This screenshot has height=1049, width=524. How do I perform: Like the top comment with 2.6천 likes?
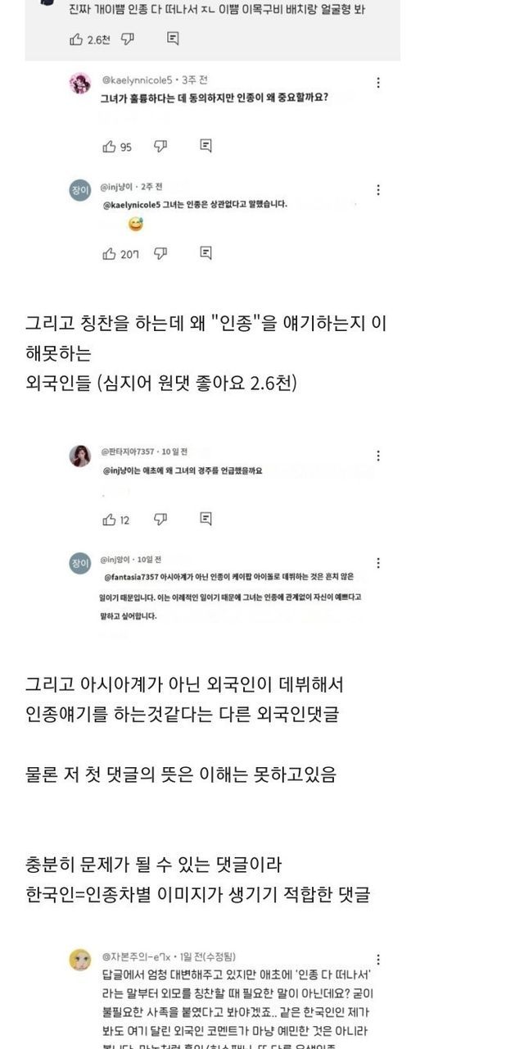coord(77,39)
